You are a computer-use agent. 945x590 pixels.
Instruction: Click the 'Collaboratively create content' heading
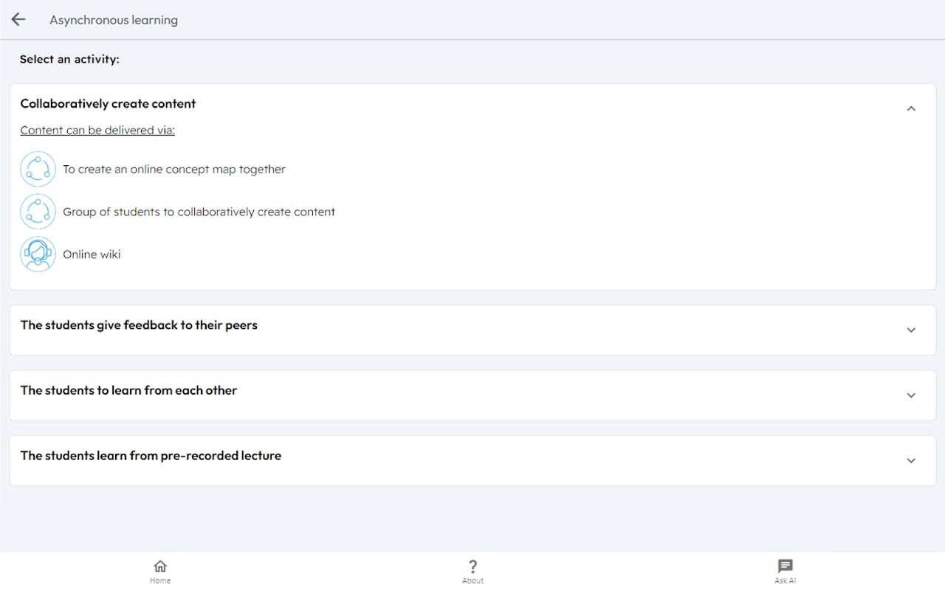click(108, 104)
